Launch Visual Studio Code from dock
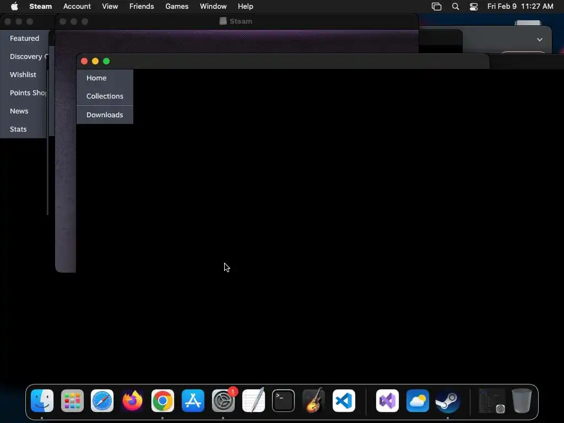Viewport: 564px width, 423px height. coord(344,401)
